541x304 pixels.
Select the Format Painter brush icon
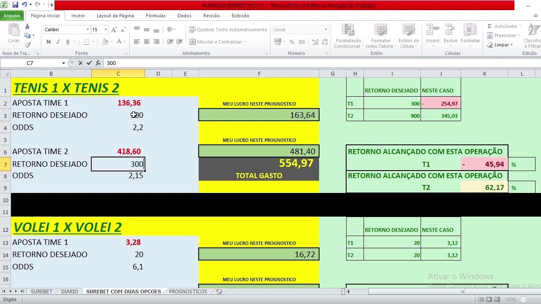(27, 44)
